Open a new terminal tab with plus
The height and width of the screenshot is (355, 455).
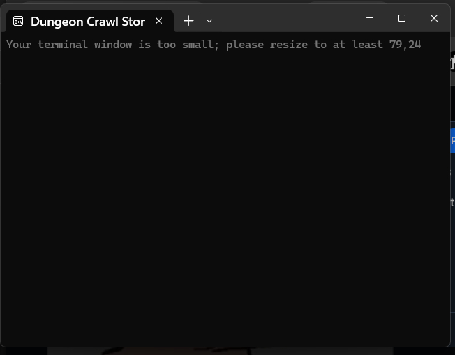pos(188,21)
